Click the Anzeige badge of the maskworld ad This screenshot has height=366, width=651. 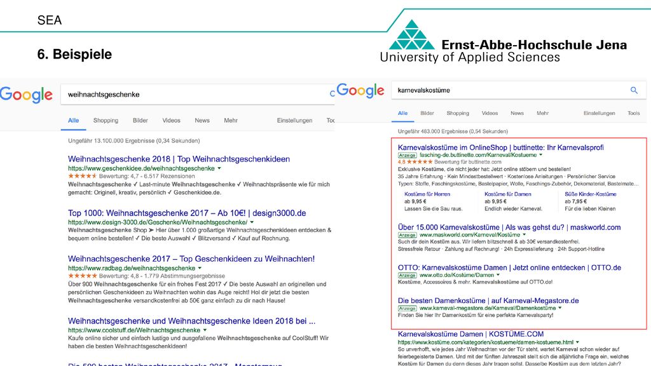pos(408,235)
